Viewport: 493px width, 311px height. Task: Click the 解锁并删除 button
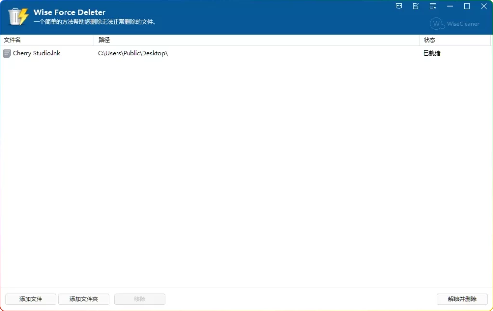(462, 299)
